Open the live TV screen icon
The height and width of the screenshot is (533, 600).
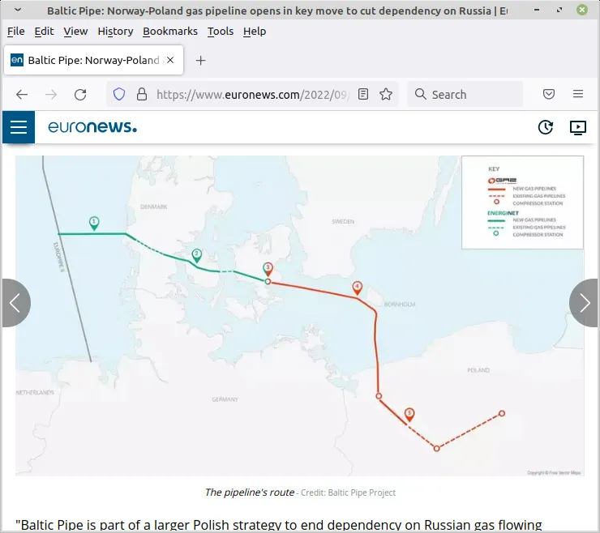click(578, 128)
